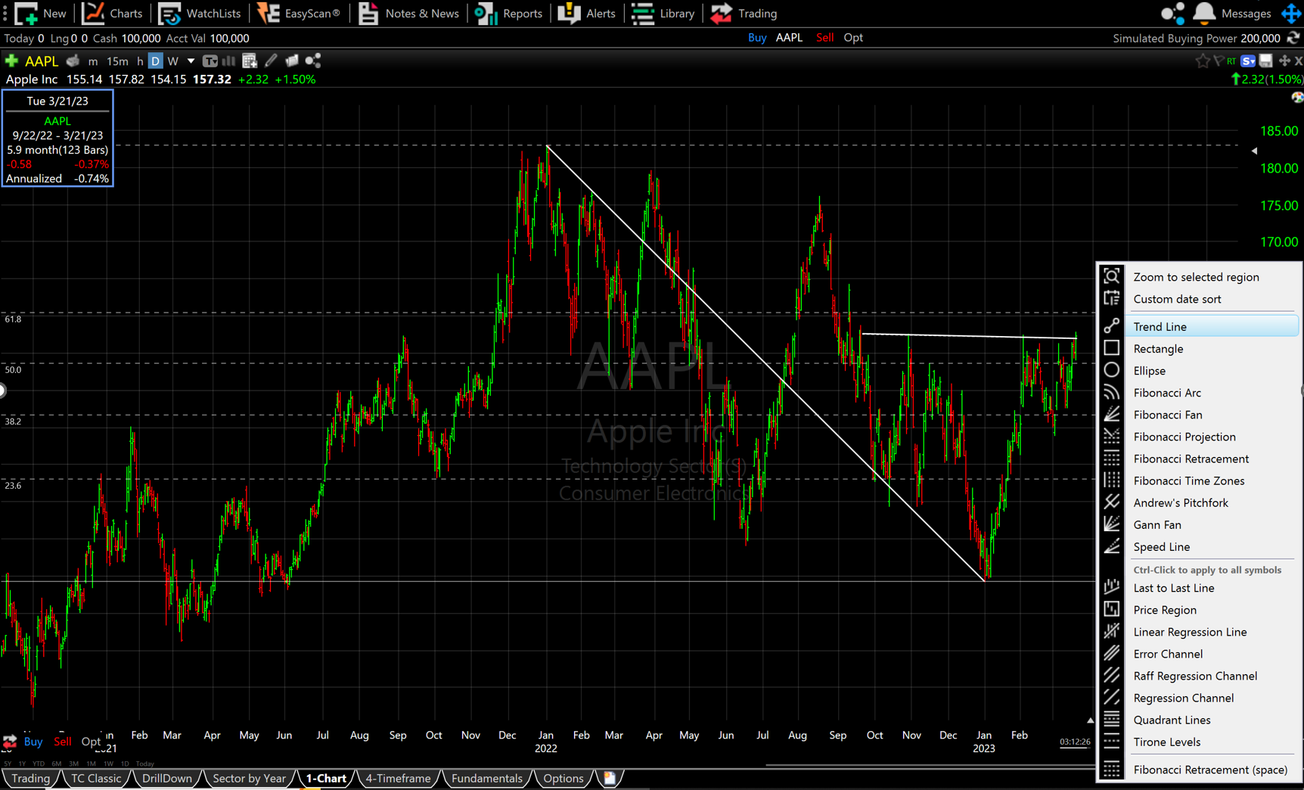This screenshot has width=1304, height=790.
Task: Open the blue S dropdown
Action: 1248,61
